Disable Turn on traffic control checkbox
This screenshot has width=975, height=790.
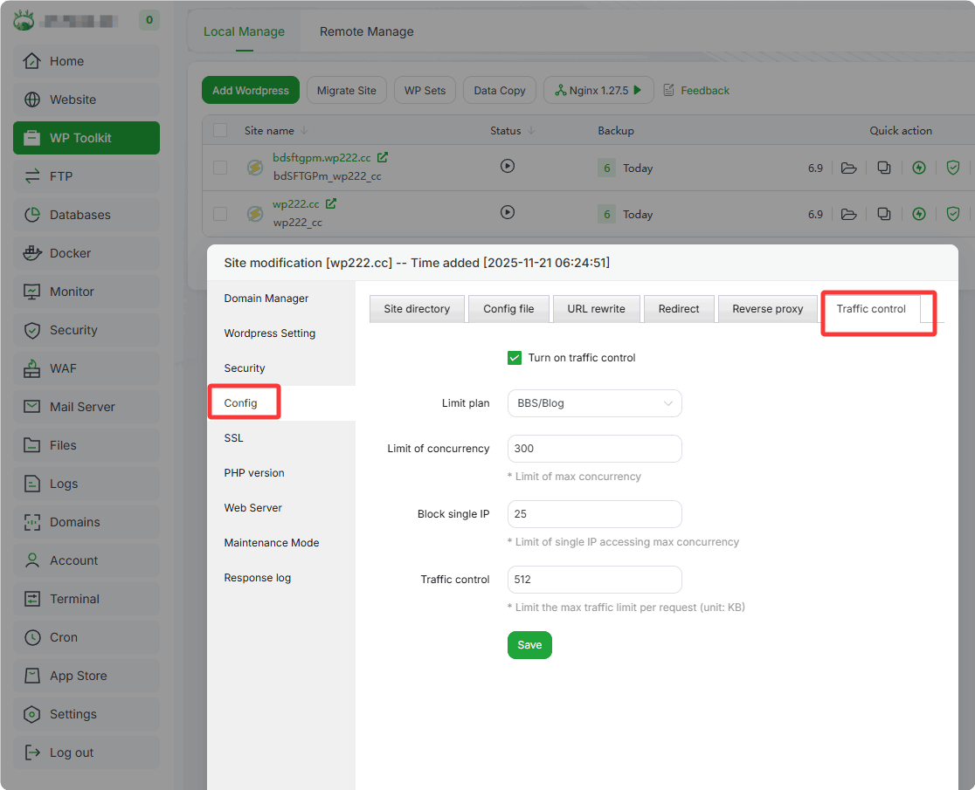point(515,358)
